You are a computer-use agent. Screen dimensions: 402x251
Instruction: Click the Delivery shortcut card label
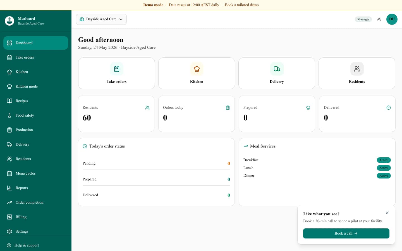(x=277, y=82)
